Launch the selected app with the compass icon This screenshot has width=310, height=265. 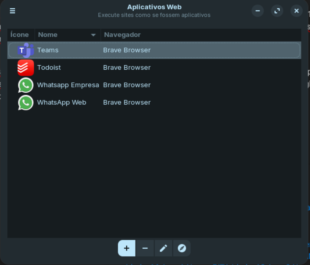(182, 248)
